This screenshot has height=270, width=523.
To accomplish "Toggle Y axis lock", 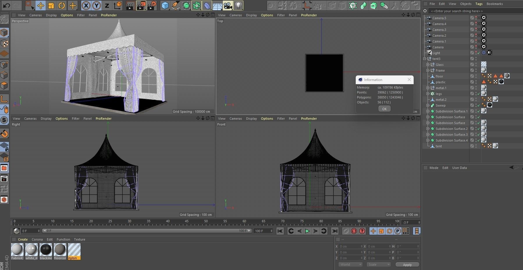I will tap(96, 6).
